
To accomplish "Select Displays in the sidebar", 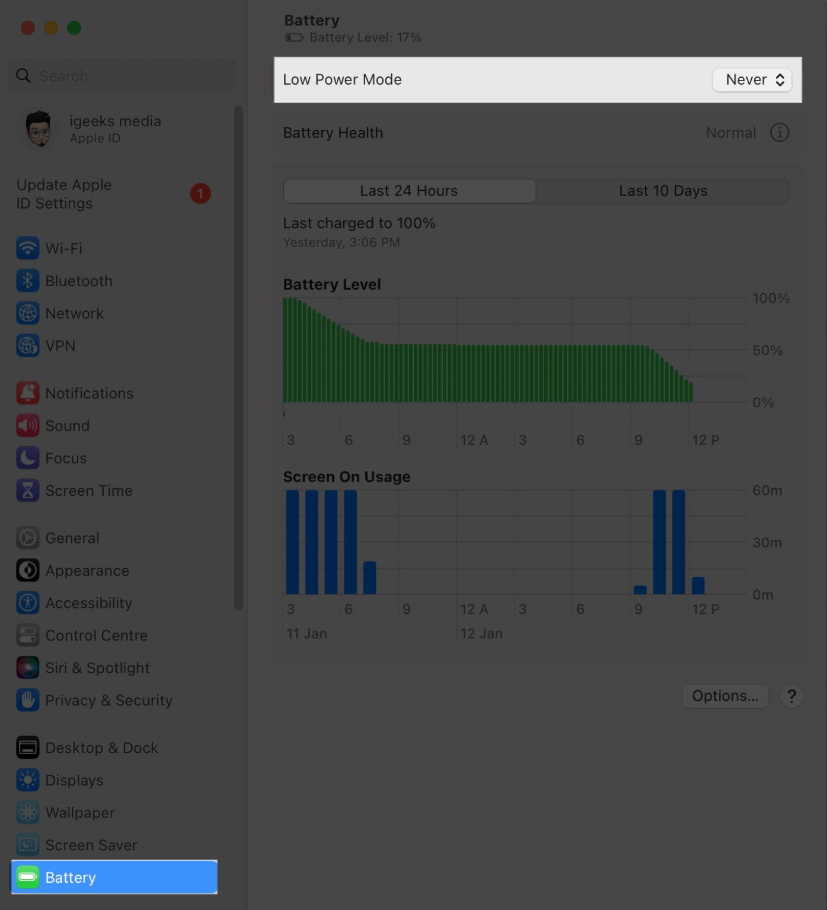I will 74,780.
